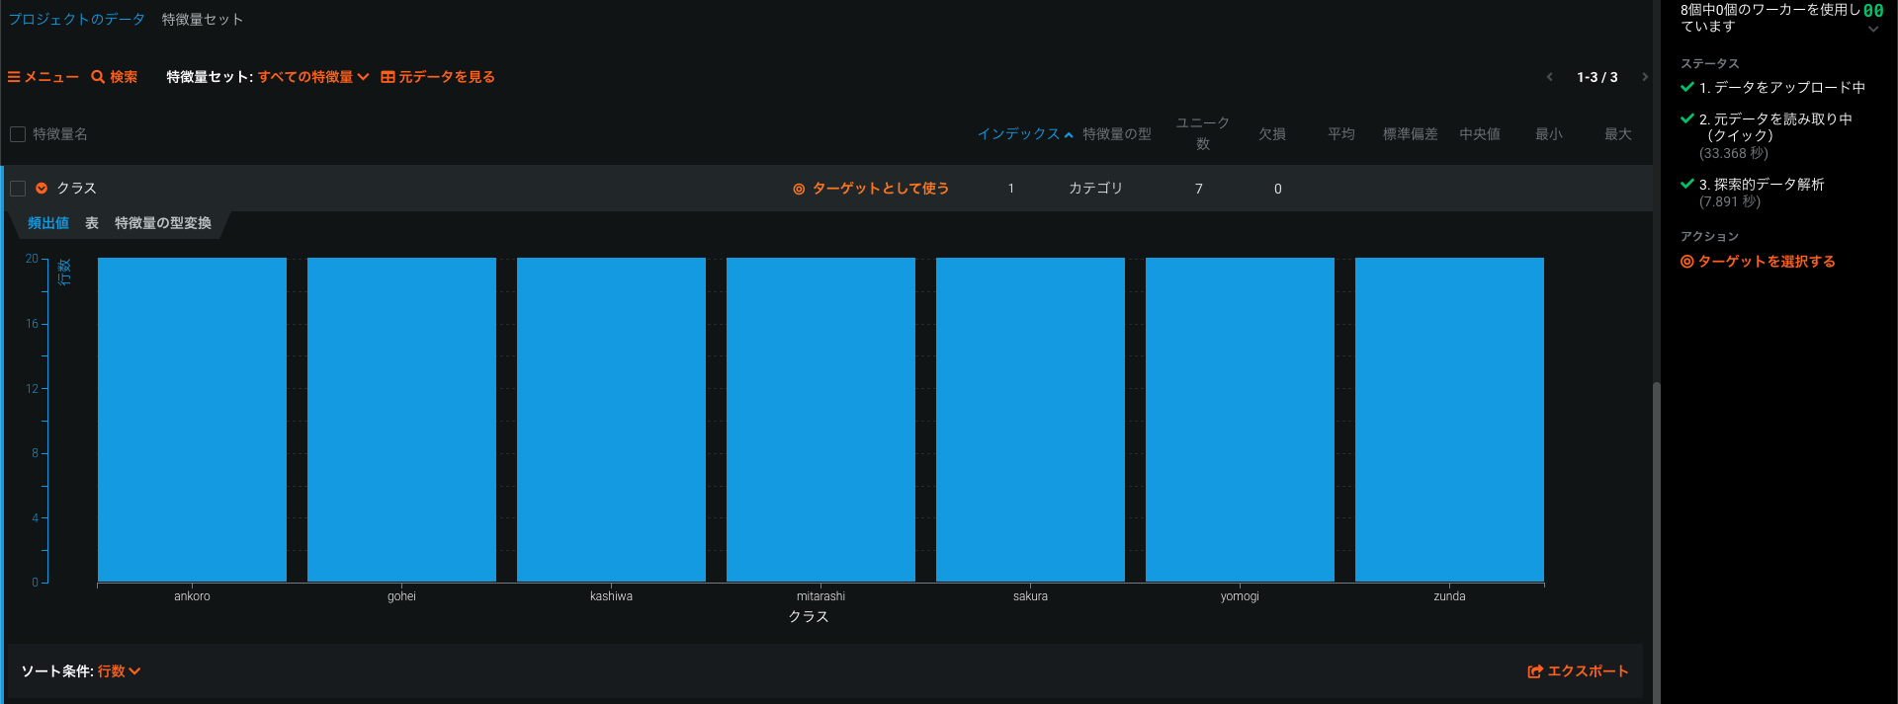This screenshot has height=704, width=1898.
Task: Open the 特徴量の型変換 tab
Action: (163, 223)
